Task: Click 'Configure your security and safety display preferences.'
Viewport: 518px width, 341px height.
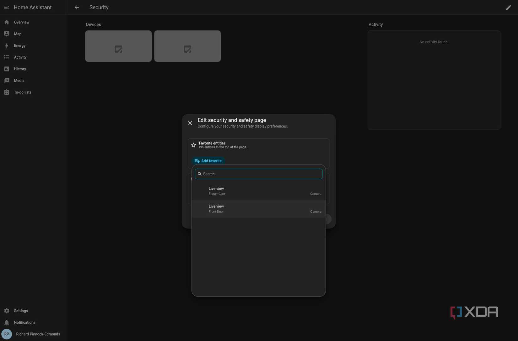Action: (243, 126)
